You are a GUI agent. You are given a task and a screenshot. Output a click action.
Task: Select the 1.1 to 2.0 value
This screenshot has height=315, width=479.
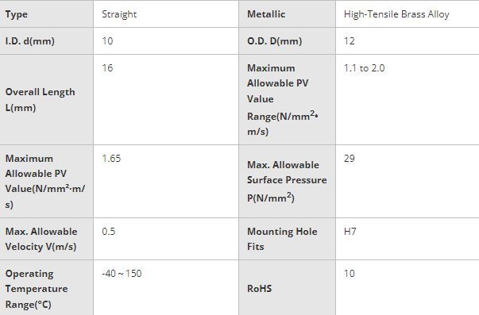point(364,67)
